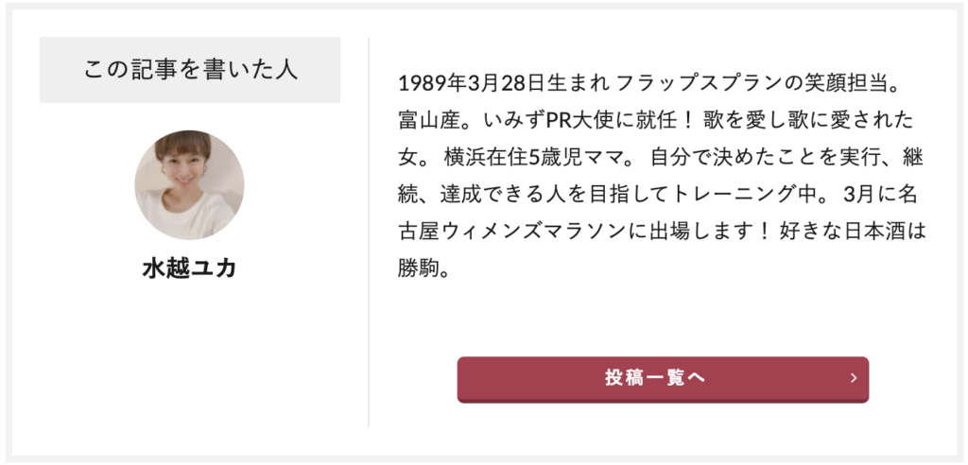Select the text フラップスプラン in bio
Image resolution: width=968 pixels, height=465 pixels.
point(700,83)
